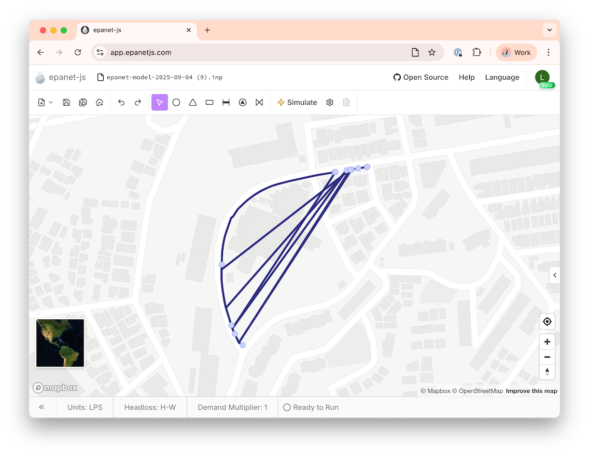Open the Language menu
The image size is (589, 456).
coord(502,77)
